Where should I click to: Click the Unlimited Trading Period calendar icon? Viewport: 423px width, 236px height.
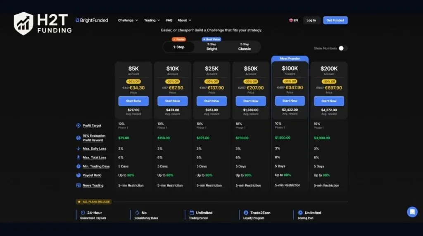click(192, 212)
